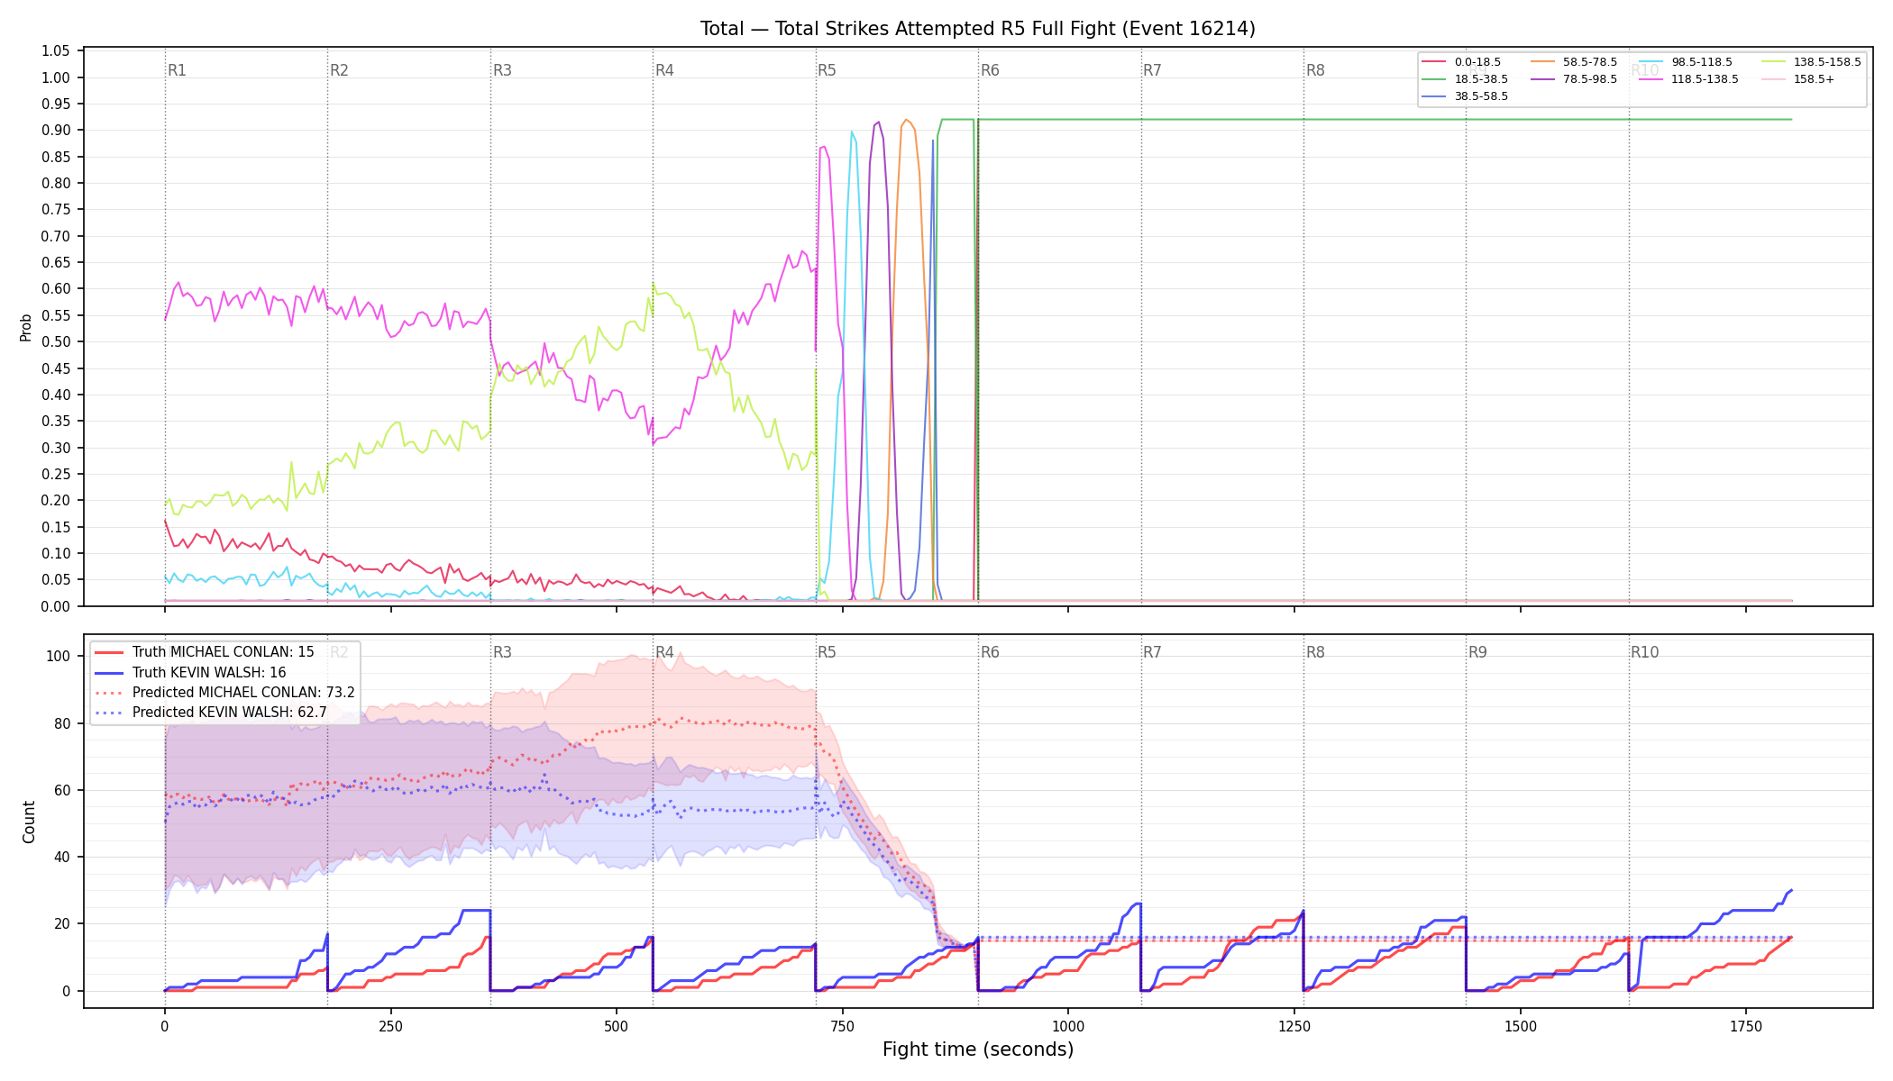The image size is (1893, 1081).
Task: Click the R8 round label in top chart
Action: 1315,70
